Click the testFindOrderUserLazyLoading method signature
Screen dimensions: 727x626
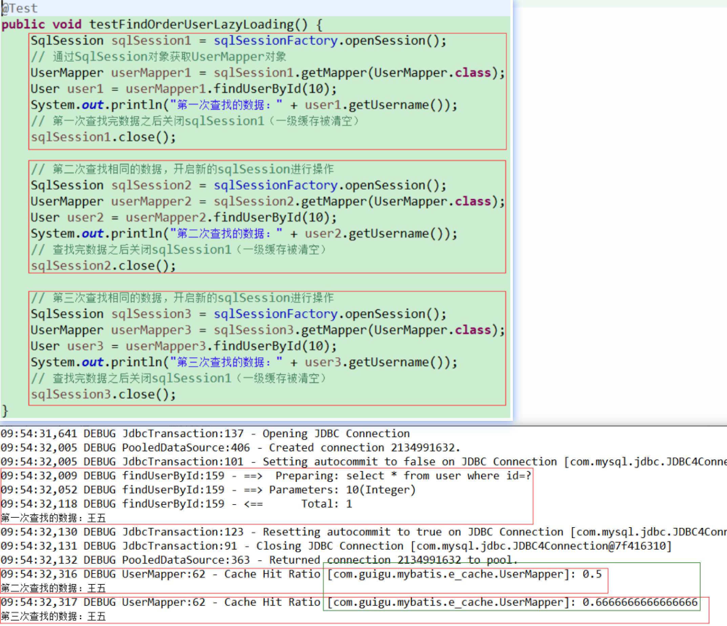click(162, 25)
